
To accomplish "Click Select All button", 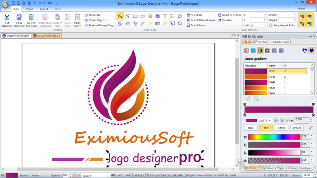I will [194, 15].
